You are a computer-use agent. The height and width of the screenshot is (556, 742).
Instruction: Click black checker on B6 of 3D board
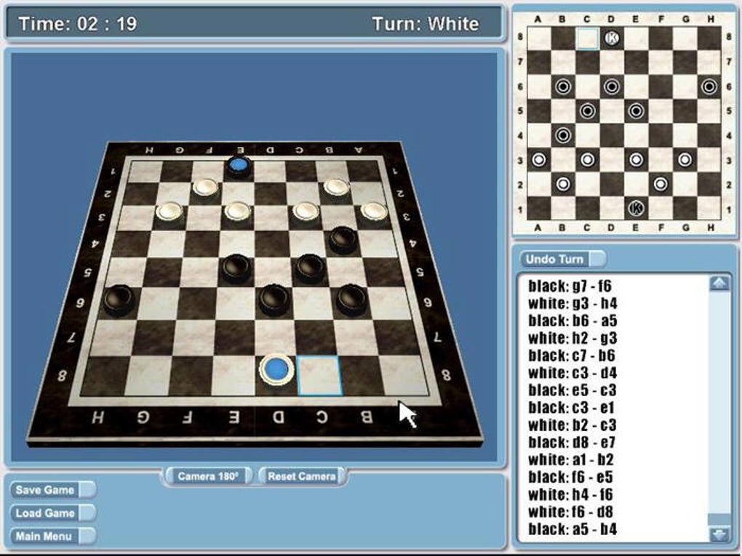[x=352, y=300]
